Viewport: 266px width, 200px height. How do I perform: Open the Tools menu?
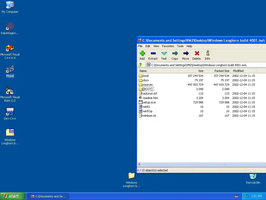coord(180,46)
